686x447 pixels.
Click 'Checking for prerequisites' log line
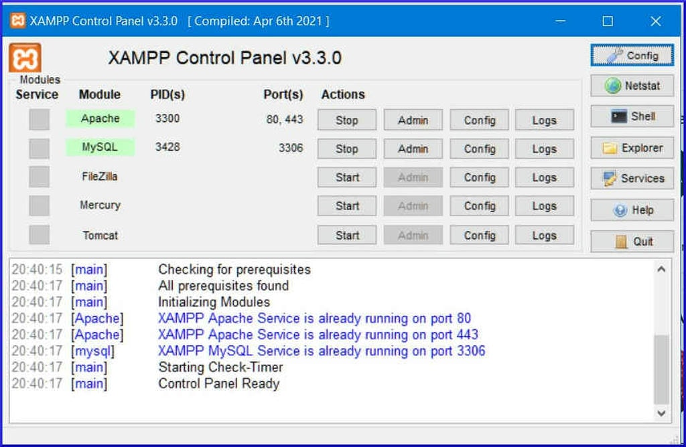point(234,269)
